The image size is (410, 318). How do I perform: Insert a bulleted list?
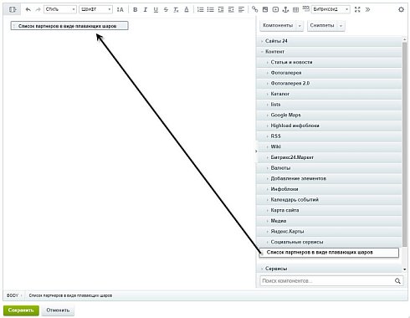click(211, 9)
